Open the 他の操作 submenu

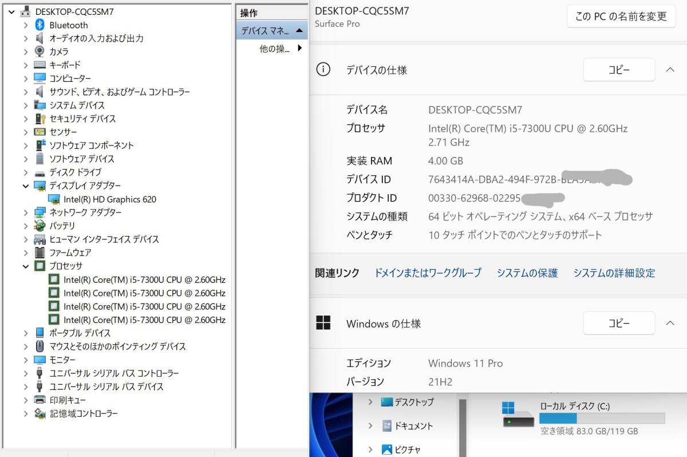(x=281, y=49)
